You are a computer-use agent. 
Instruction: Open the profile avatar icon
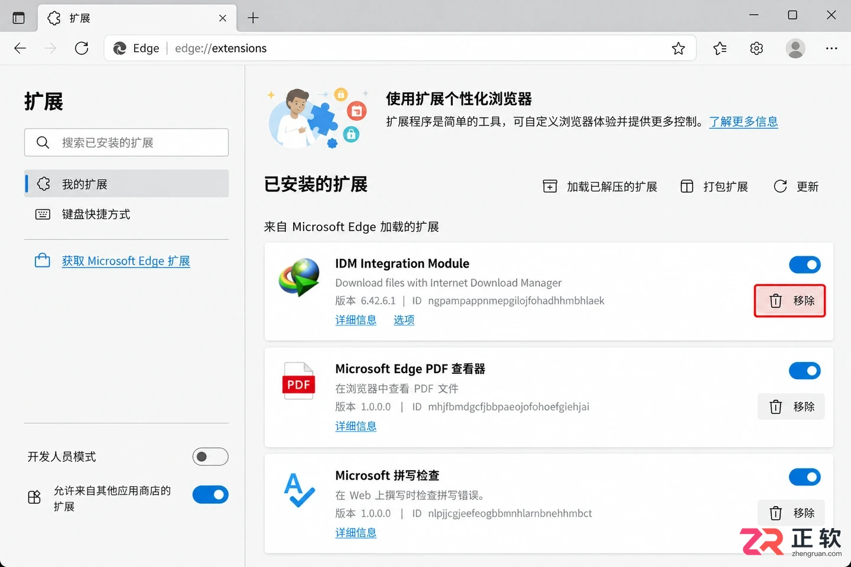pos(795,48)
